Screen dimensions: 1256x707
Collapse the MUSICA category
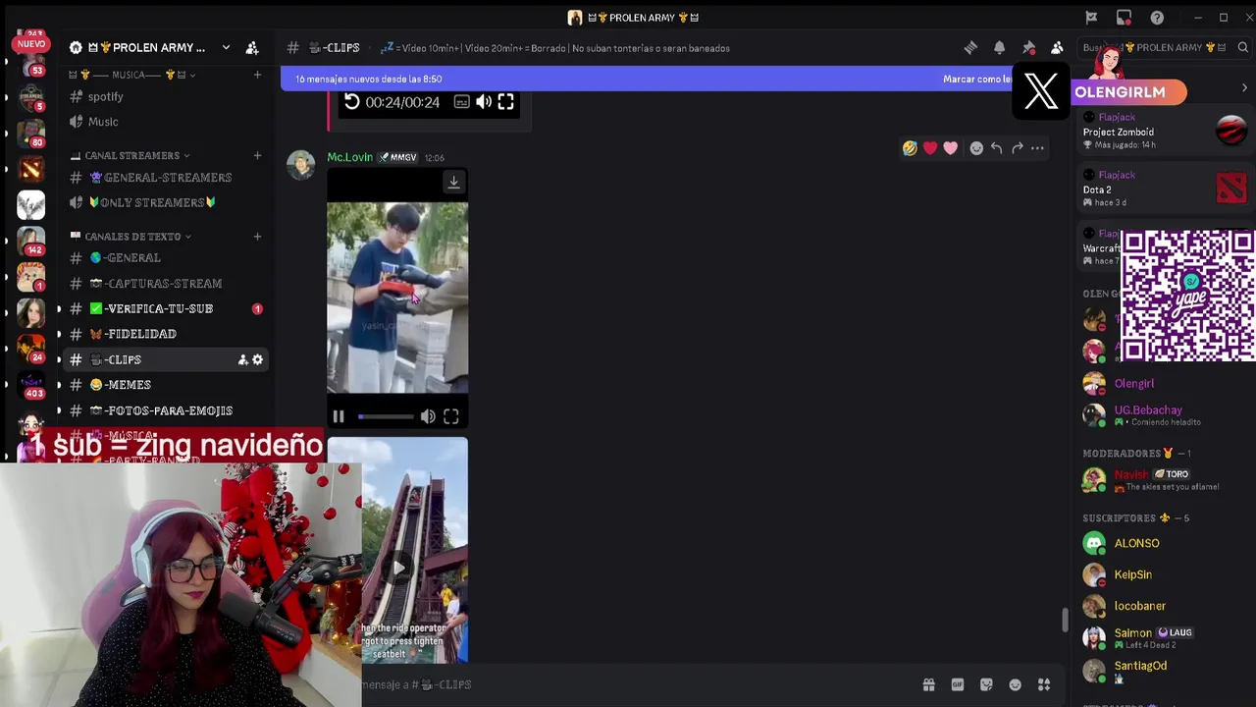[132, 75]
